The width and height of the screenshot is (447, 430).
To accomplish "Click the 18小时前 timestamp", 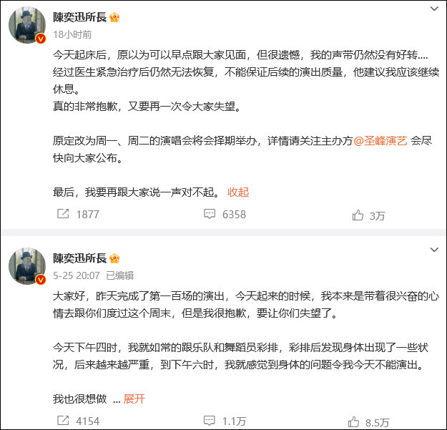I will click(x=72, y=34).
